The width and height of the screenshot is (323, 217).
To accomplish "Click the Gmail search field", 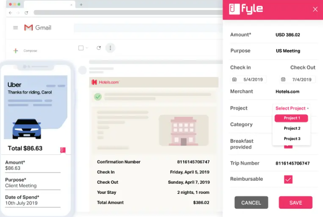I will point(148,28).
